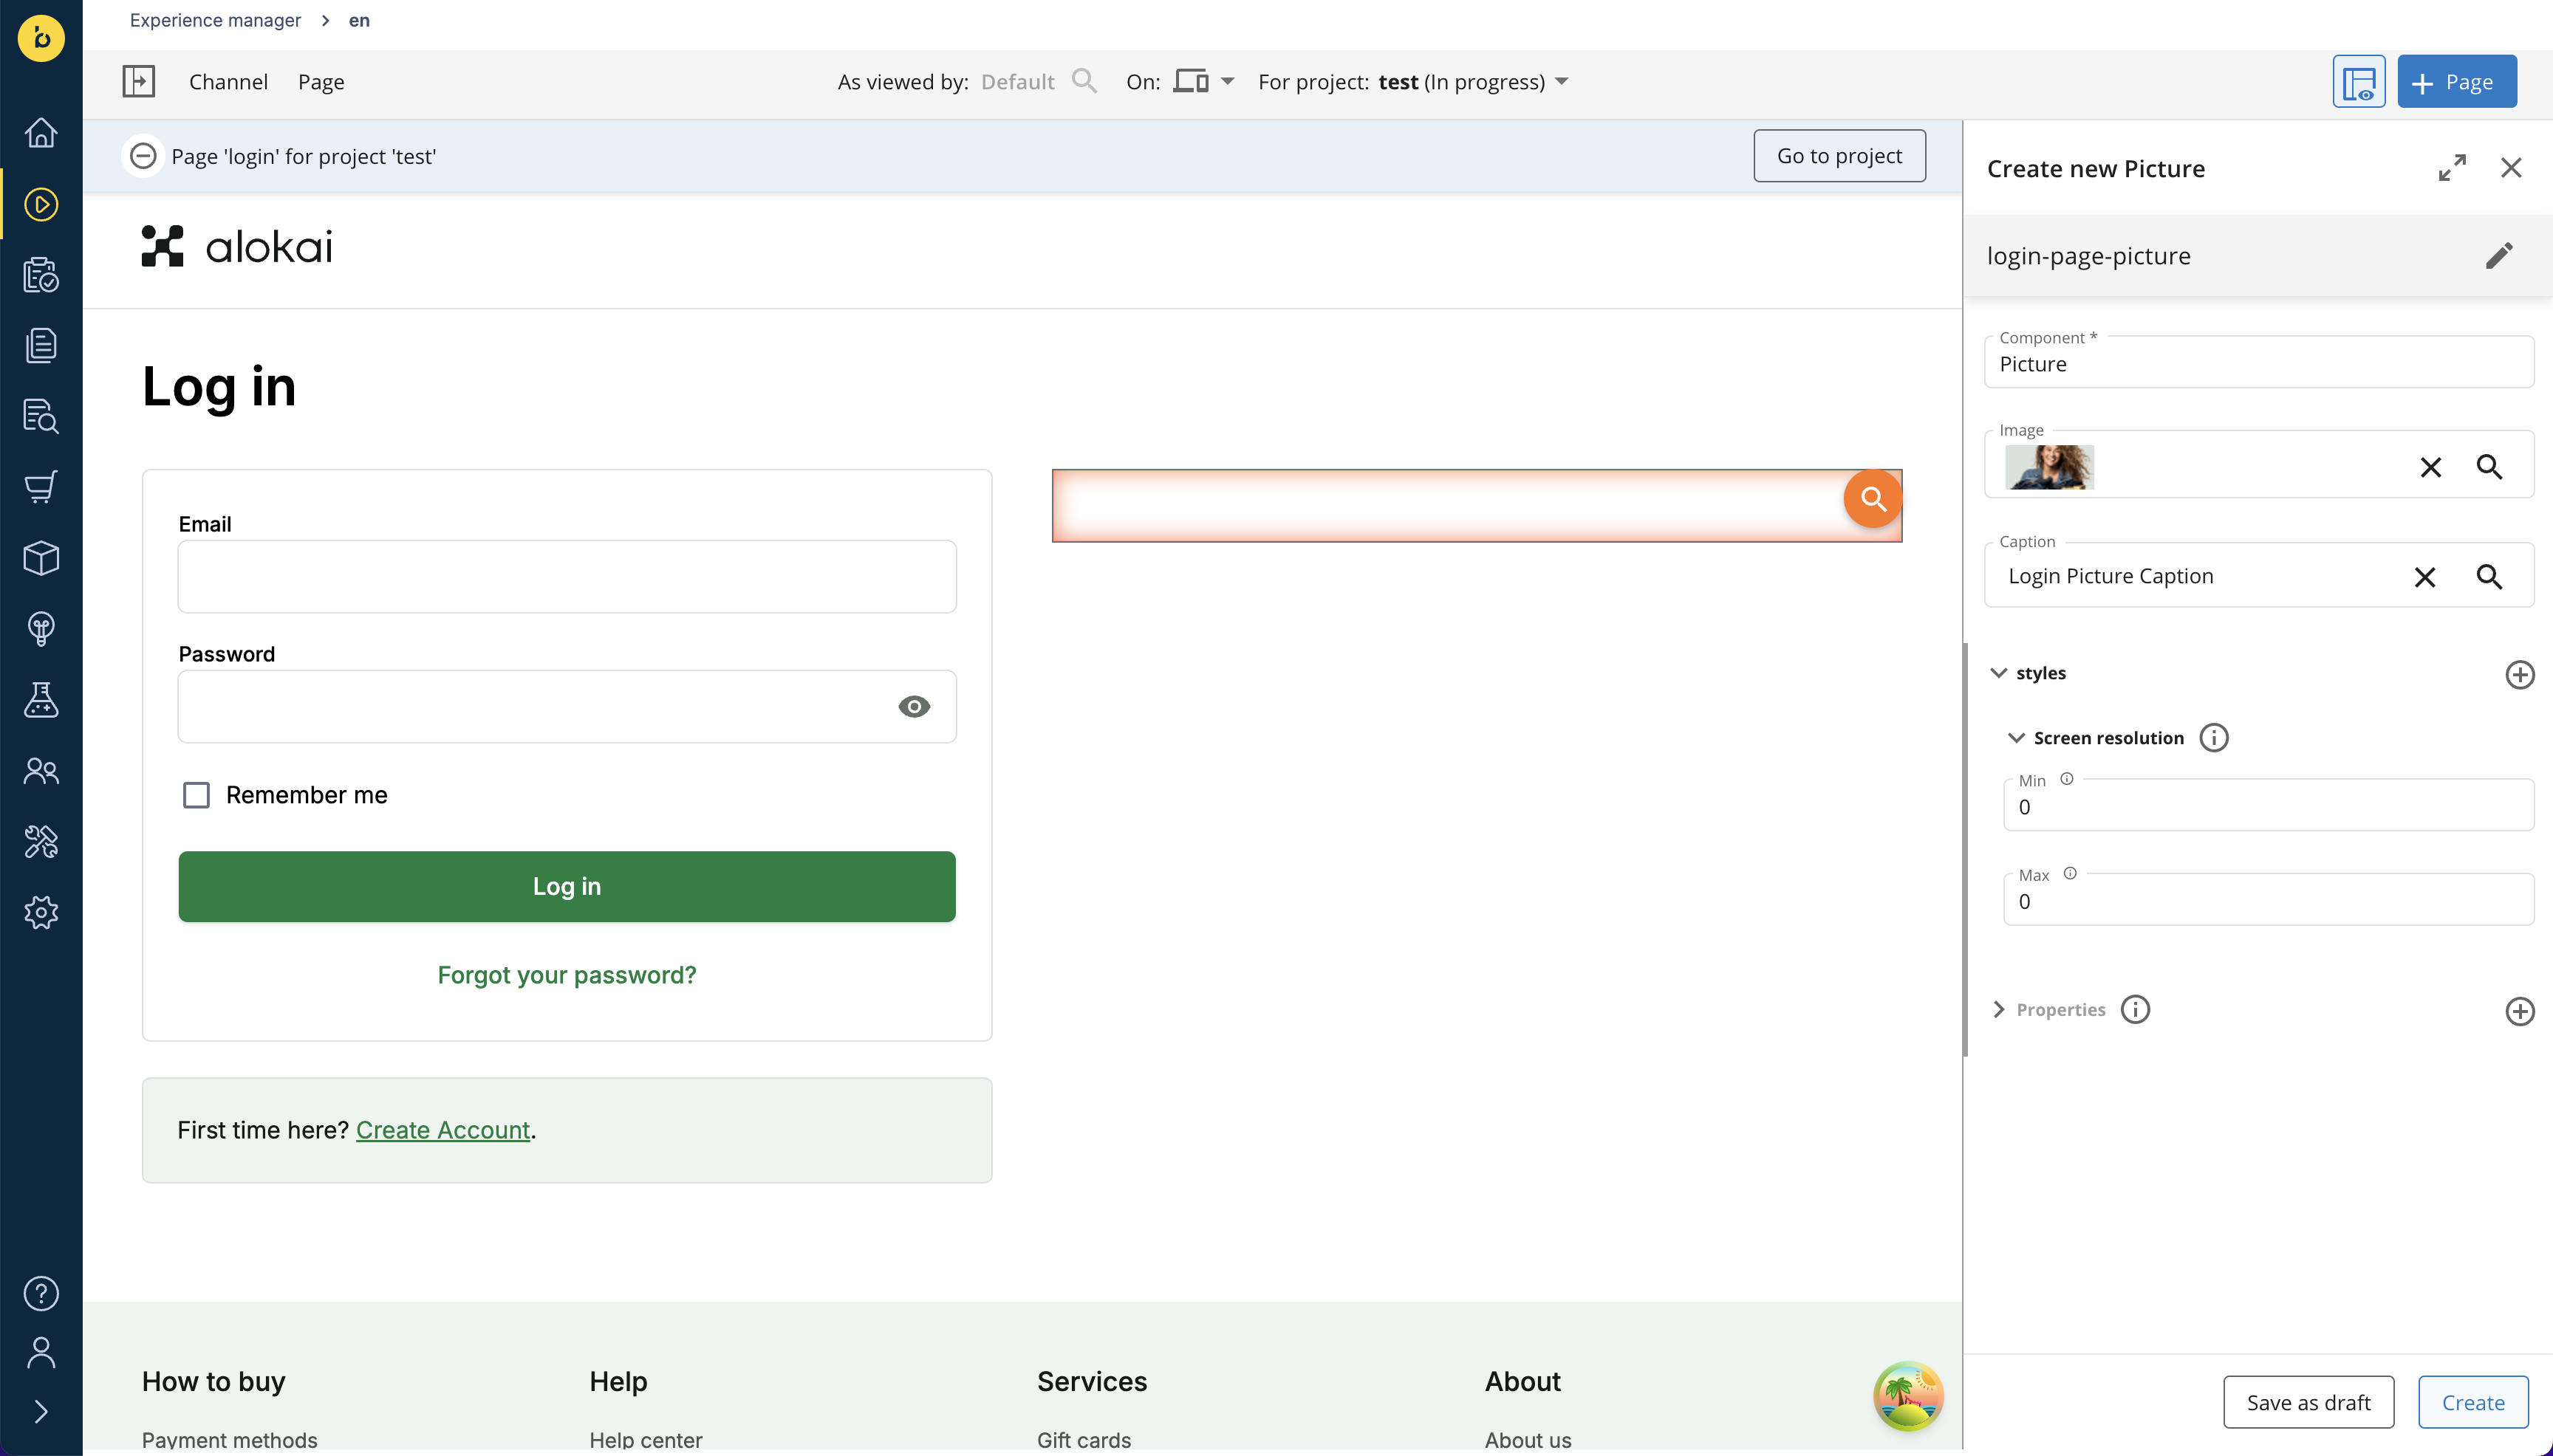Click Experience manager breadcrumb
The height and width of the screenshot is (1456, 2553).
[x=215, y=20]
